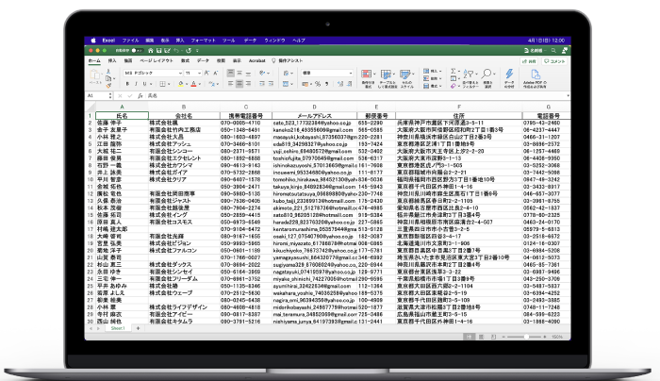Open conditional formatting icon in ribbon
Screen dimensions: 660x381
(x=368, y=75)
